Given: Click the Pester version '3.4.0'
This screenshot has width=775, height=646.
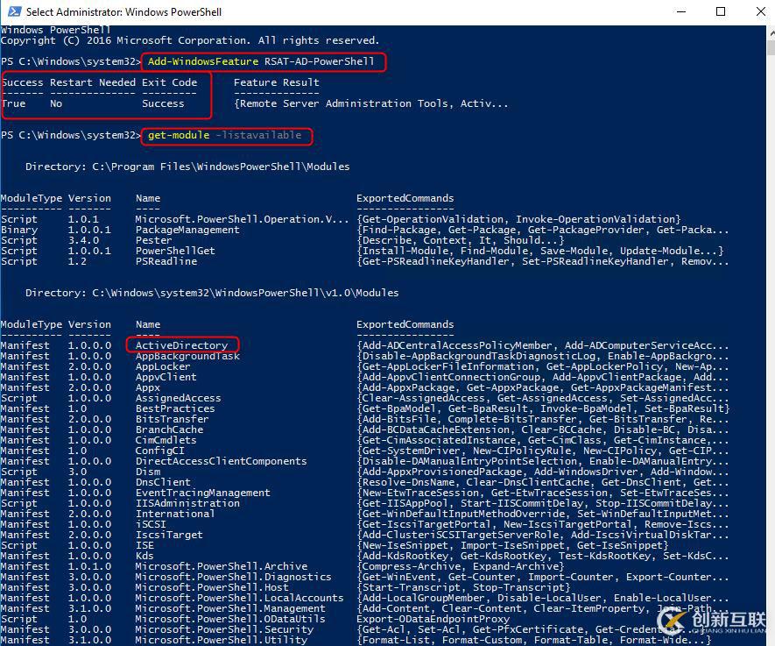Looking at the screenshot, I should pyautogui.click(x=83, y=240).
